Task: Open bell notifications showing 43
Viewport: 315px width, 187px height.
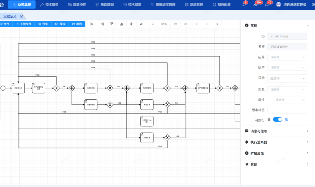Action: (x=267, y=4)
